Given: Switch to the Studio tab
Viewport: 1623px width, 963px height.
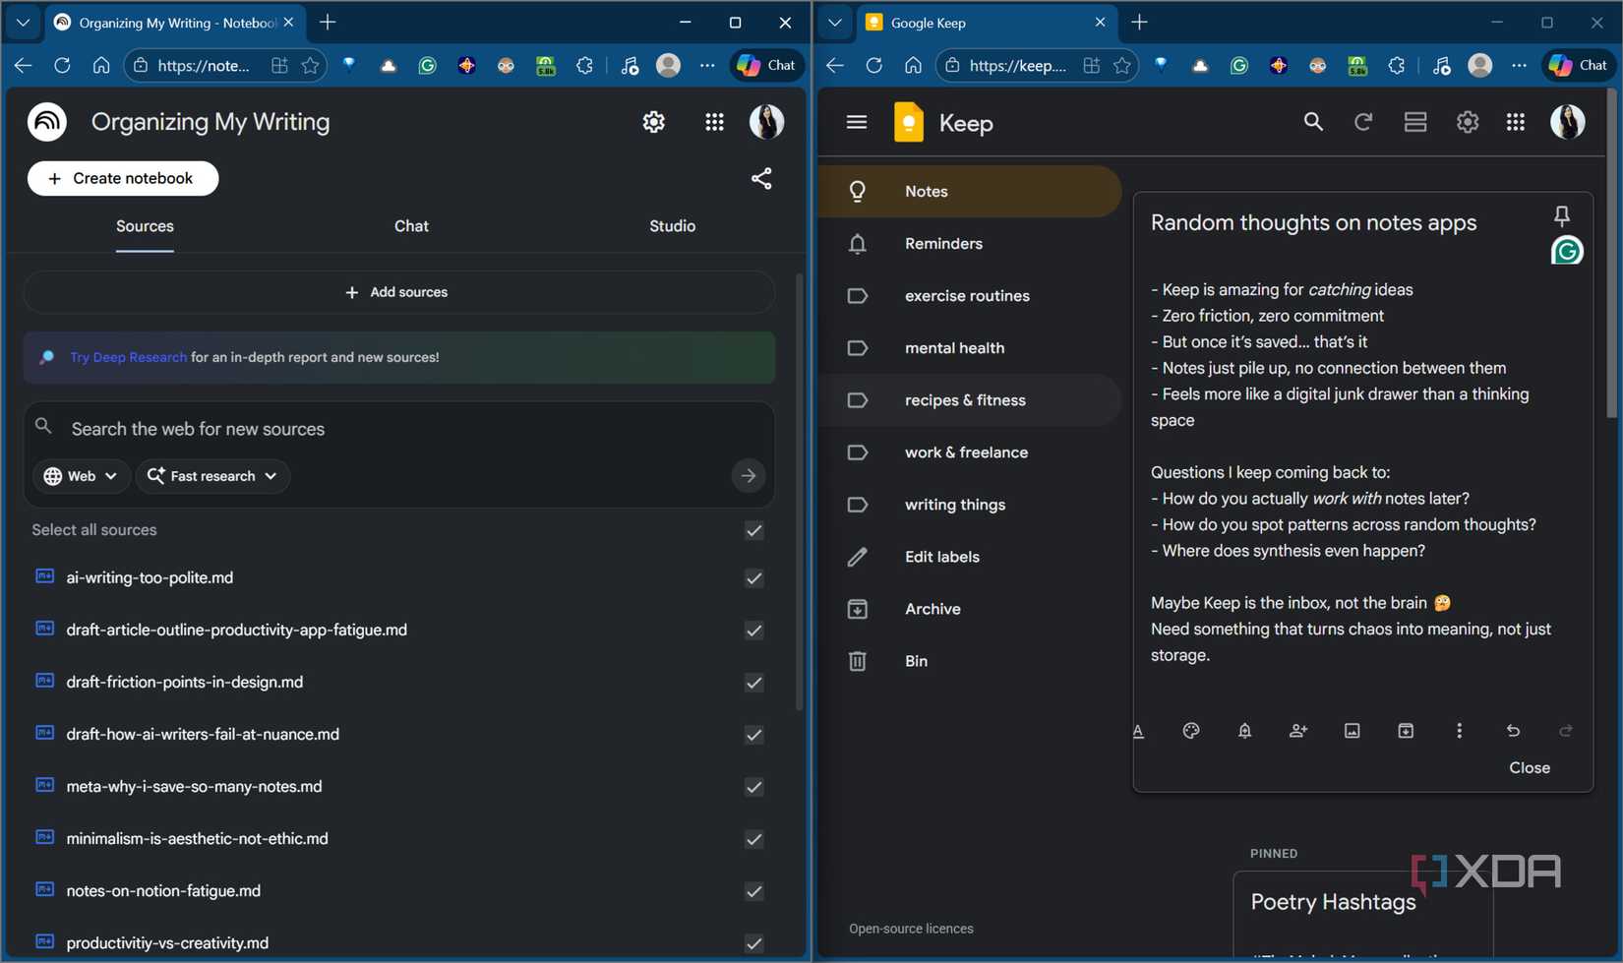Looking at the screenshot, I should [672, 226].
